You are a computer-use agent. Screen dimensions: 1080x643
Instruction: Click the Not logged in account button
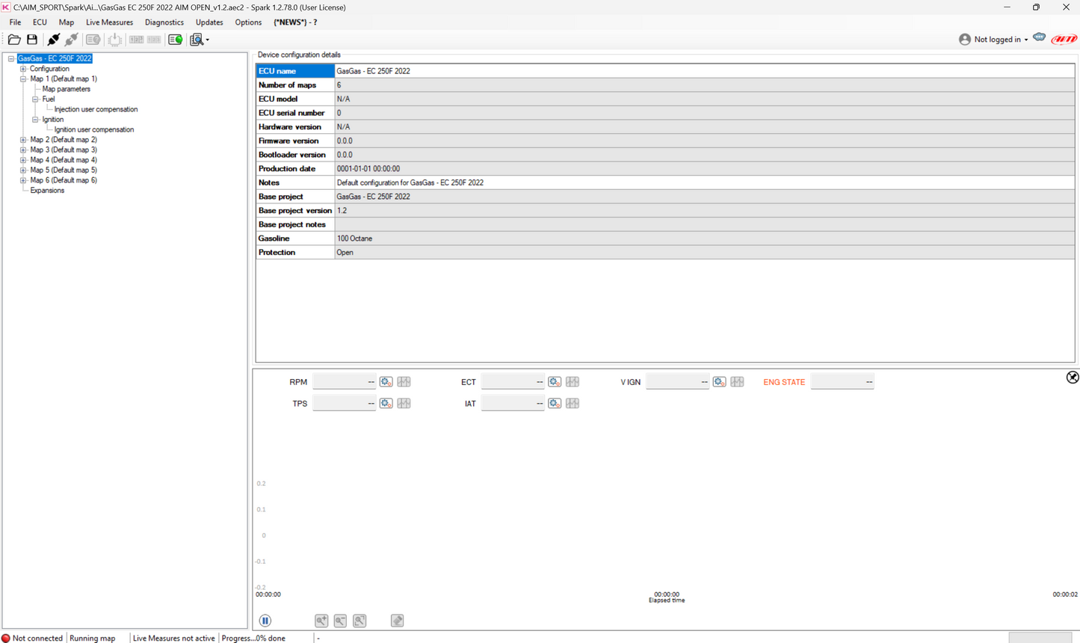993,40
